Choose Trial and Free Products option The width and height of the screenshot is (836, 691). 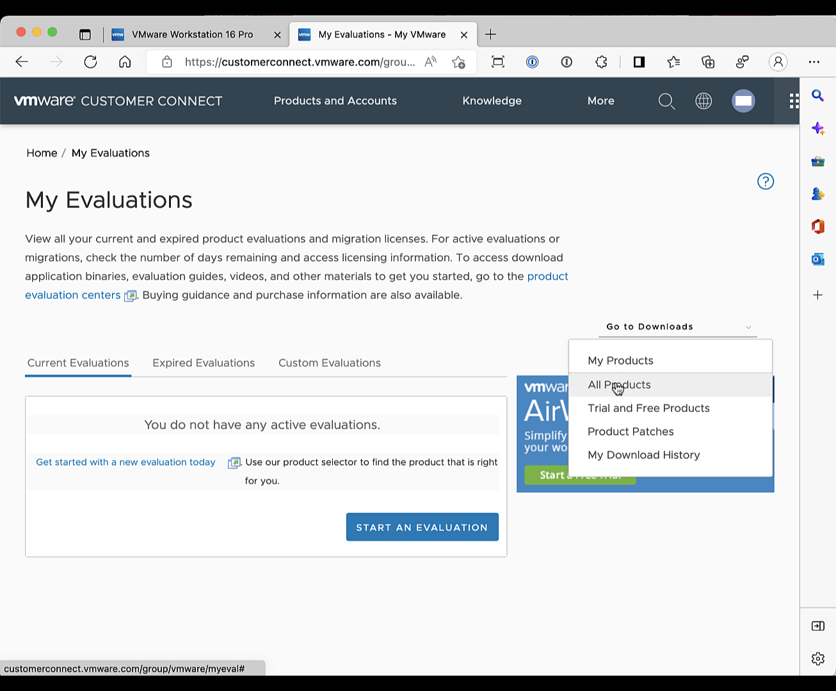click(x=648, y=408)
